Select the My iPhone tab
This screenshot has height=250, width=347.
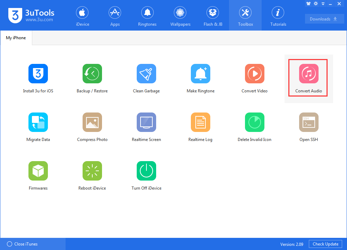(x=16, y=37)
